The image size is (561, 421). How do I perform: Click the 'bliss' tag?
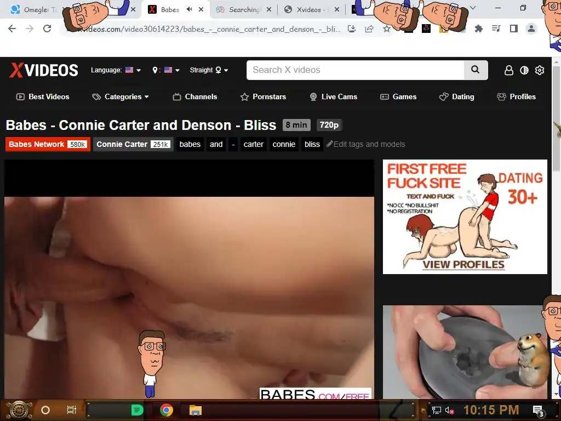tap(312, 144)
